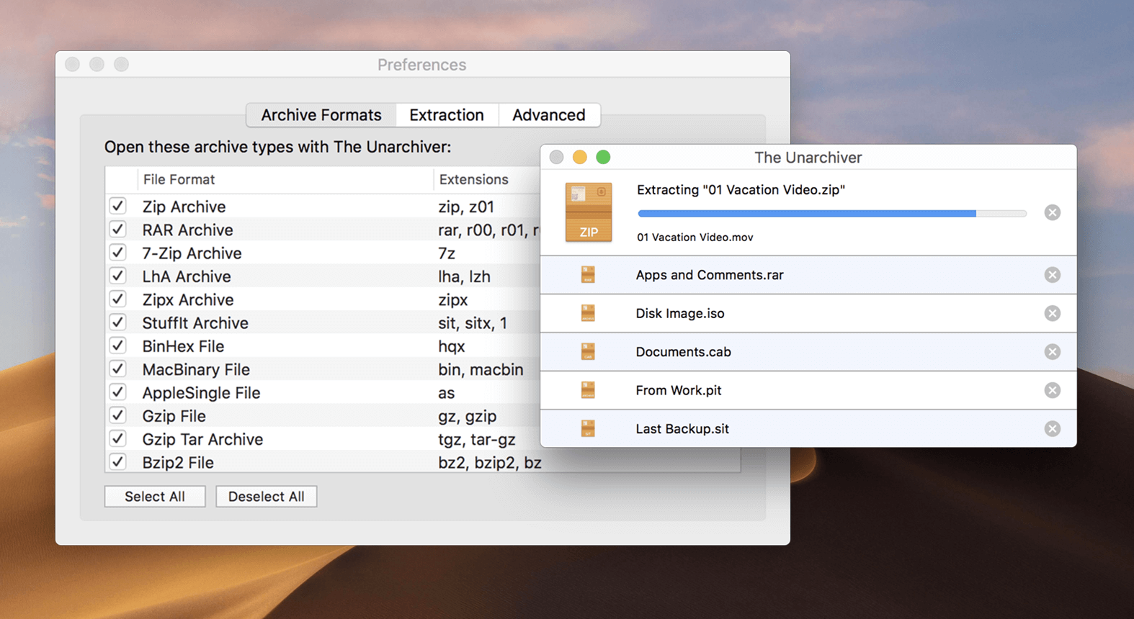This screenshot has width=1134, height=619.
Task: Uncheck the StuffIt Archive format
Action: 118,322
